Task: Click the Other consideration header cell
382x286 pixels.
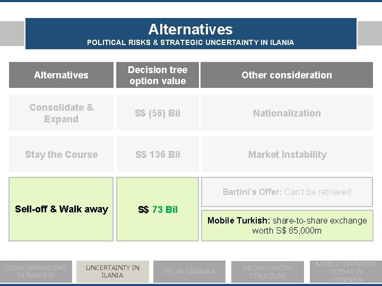Action: pos(286,75)
